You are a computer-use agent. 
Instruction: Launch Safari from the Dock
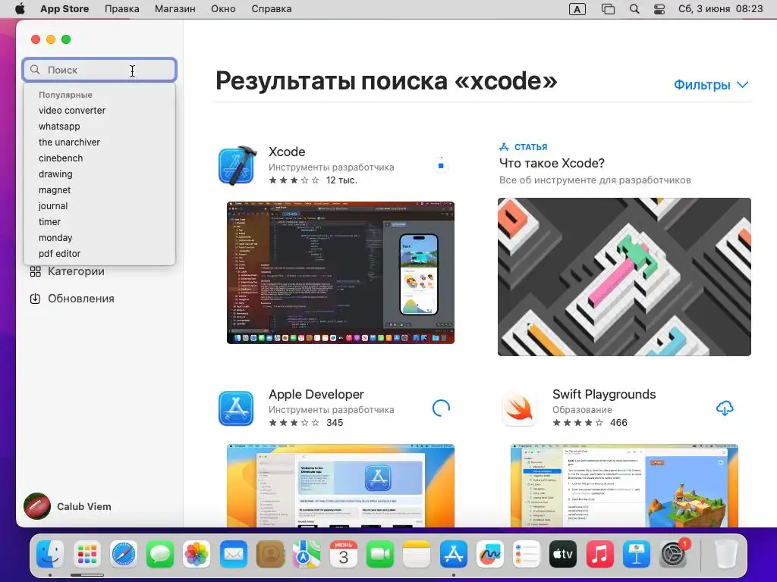(x=124, y=554)
